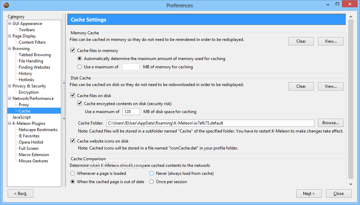The width and height of the screenshot is (360, 205).
Task: Browse for a cache folder
Action: [x=331, y=123]
